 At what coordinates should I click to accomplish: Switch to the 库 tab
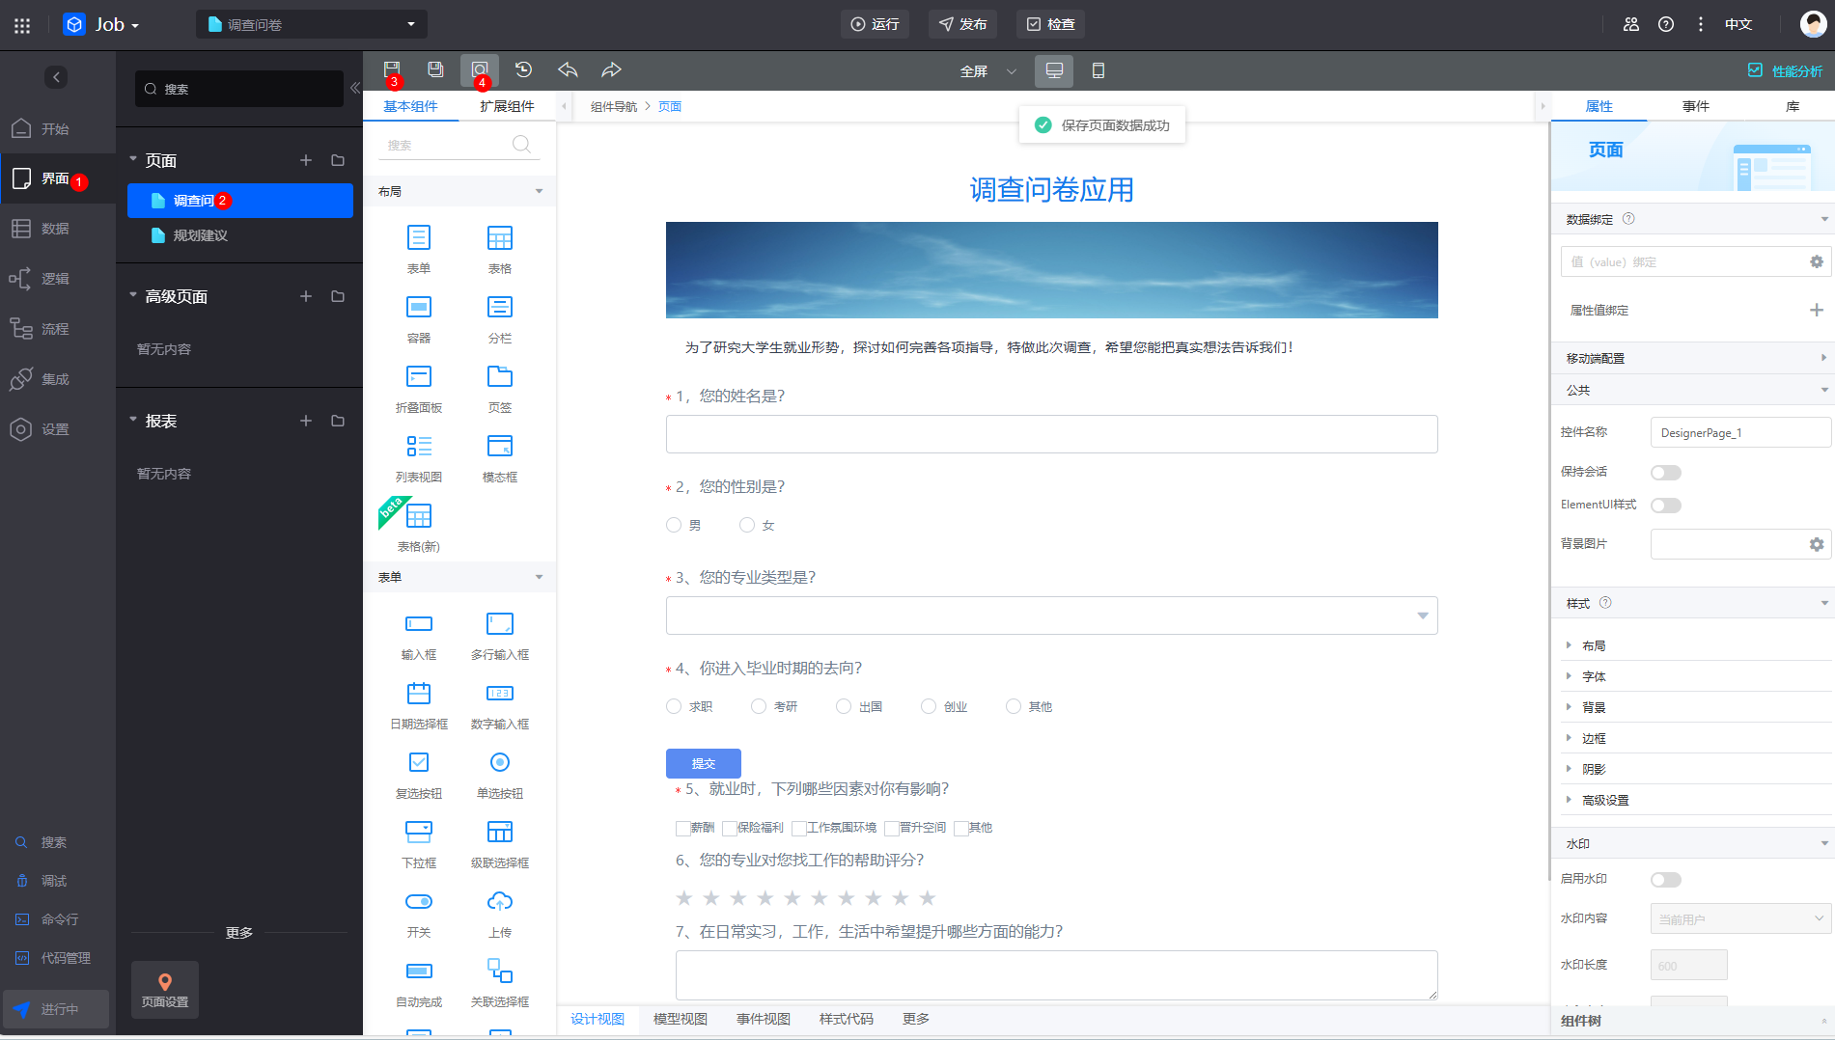tap(1793, 106)
